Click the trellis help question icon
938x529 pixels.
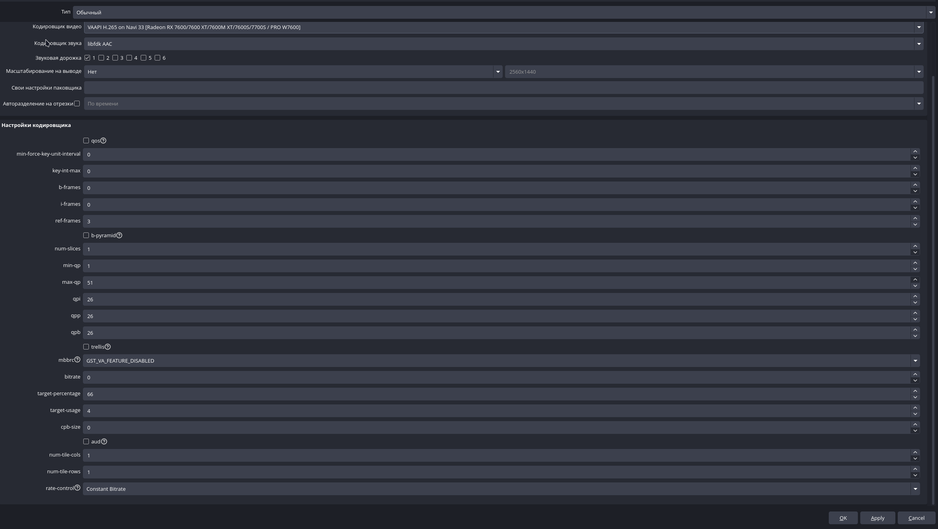108,347
